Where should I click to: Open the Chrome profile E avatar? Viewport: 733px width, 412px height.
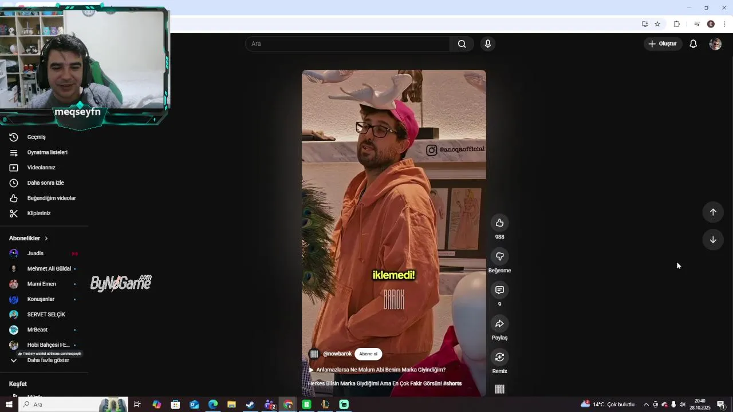click(x=711, y=24)
